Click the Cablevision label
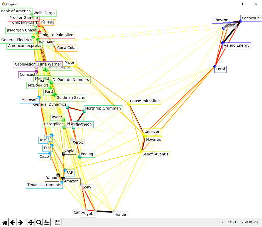The image size is (262, 227). (25, 64)
